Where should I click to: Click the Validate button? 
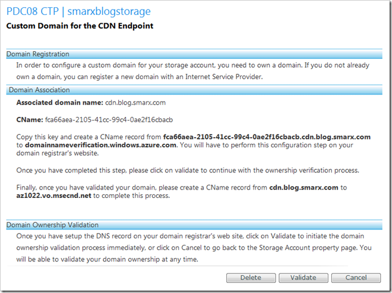[x=304, y=278]
